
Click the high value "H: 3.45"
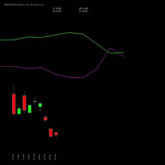(x=83, y=9)
